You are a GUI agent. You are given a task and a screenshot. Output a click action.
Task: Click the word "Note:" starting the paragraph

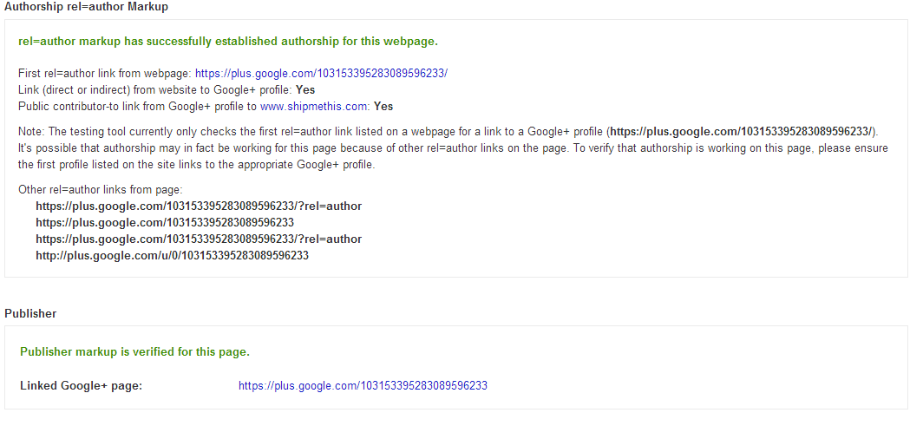(x=31, y=131)
